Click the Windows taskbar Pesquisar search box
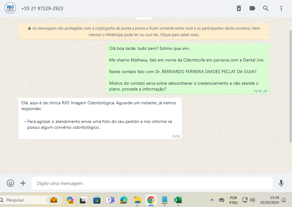Image resolution: width=292 pixels, height=207 pixels. point(30,200)
